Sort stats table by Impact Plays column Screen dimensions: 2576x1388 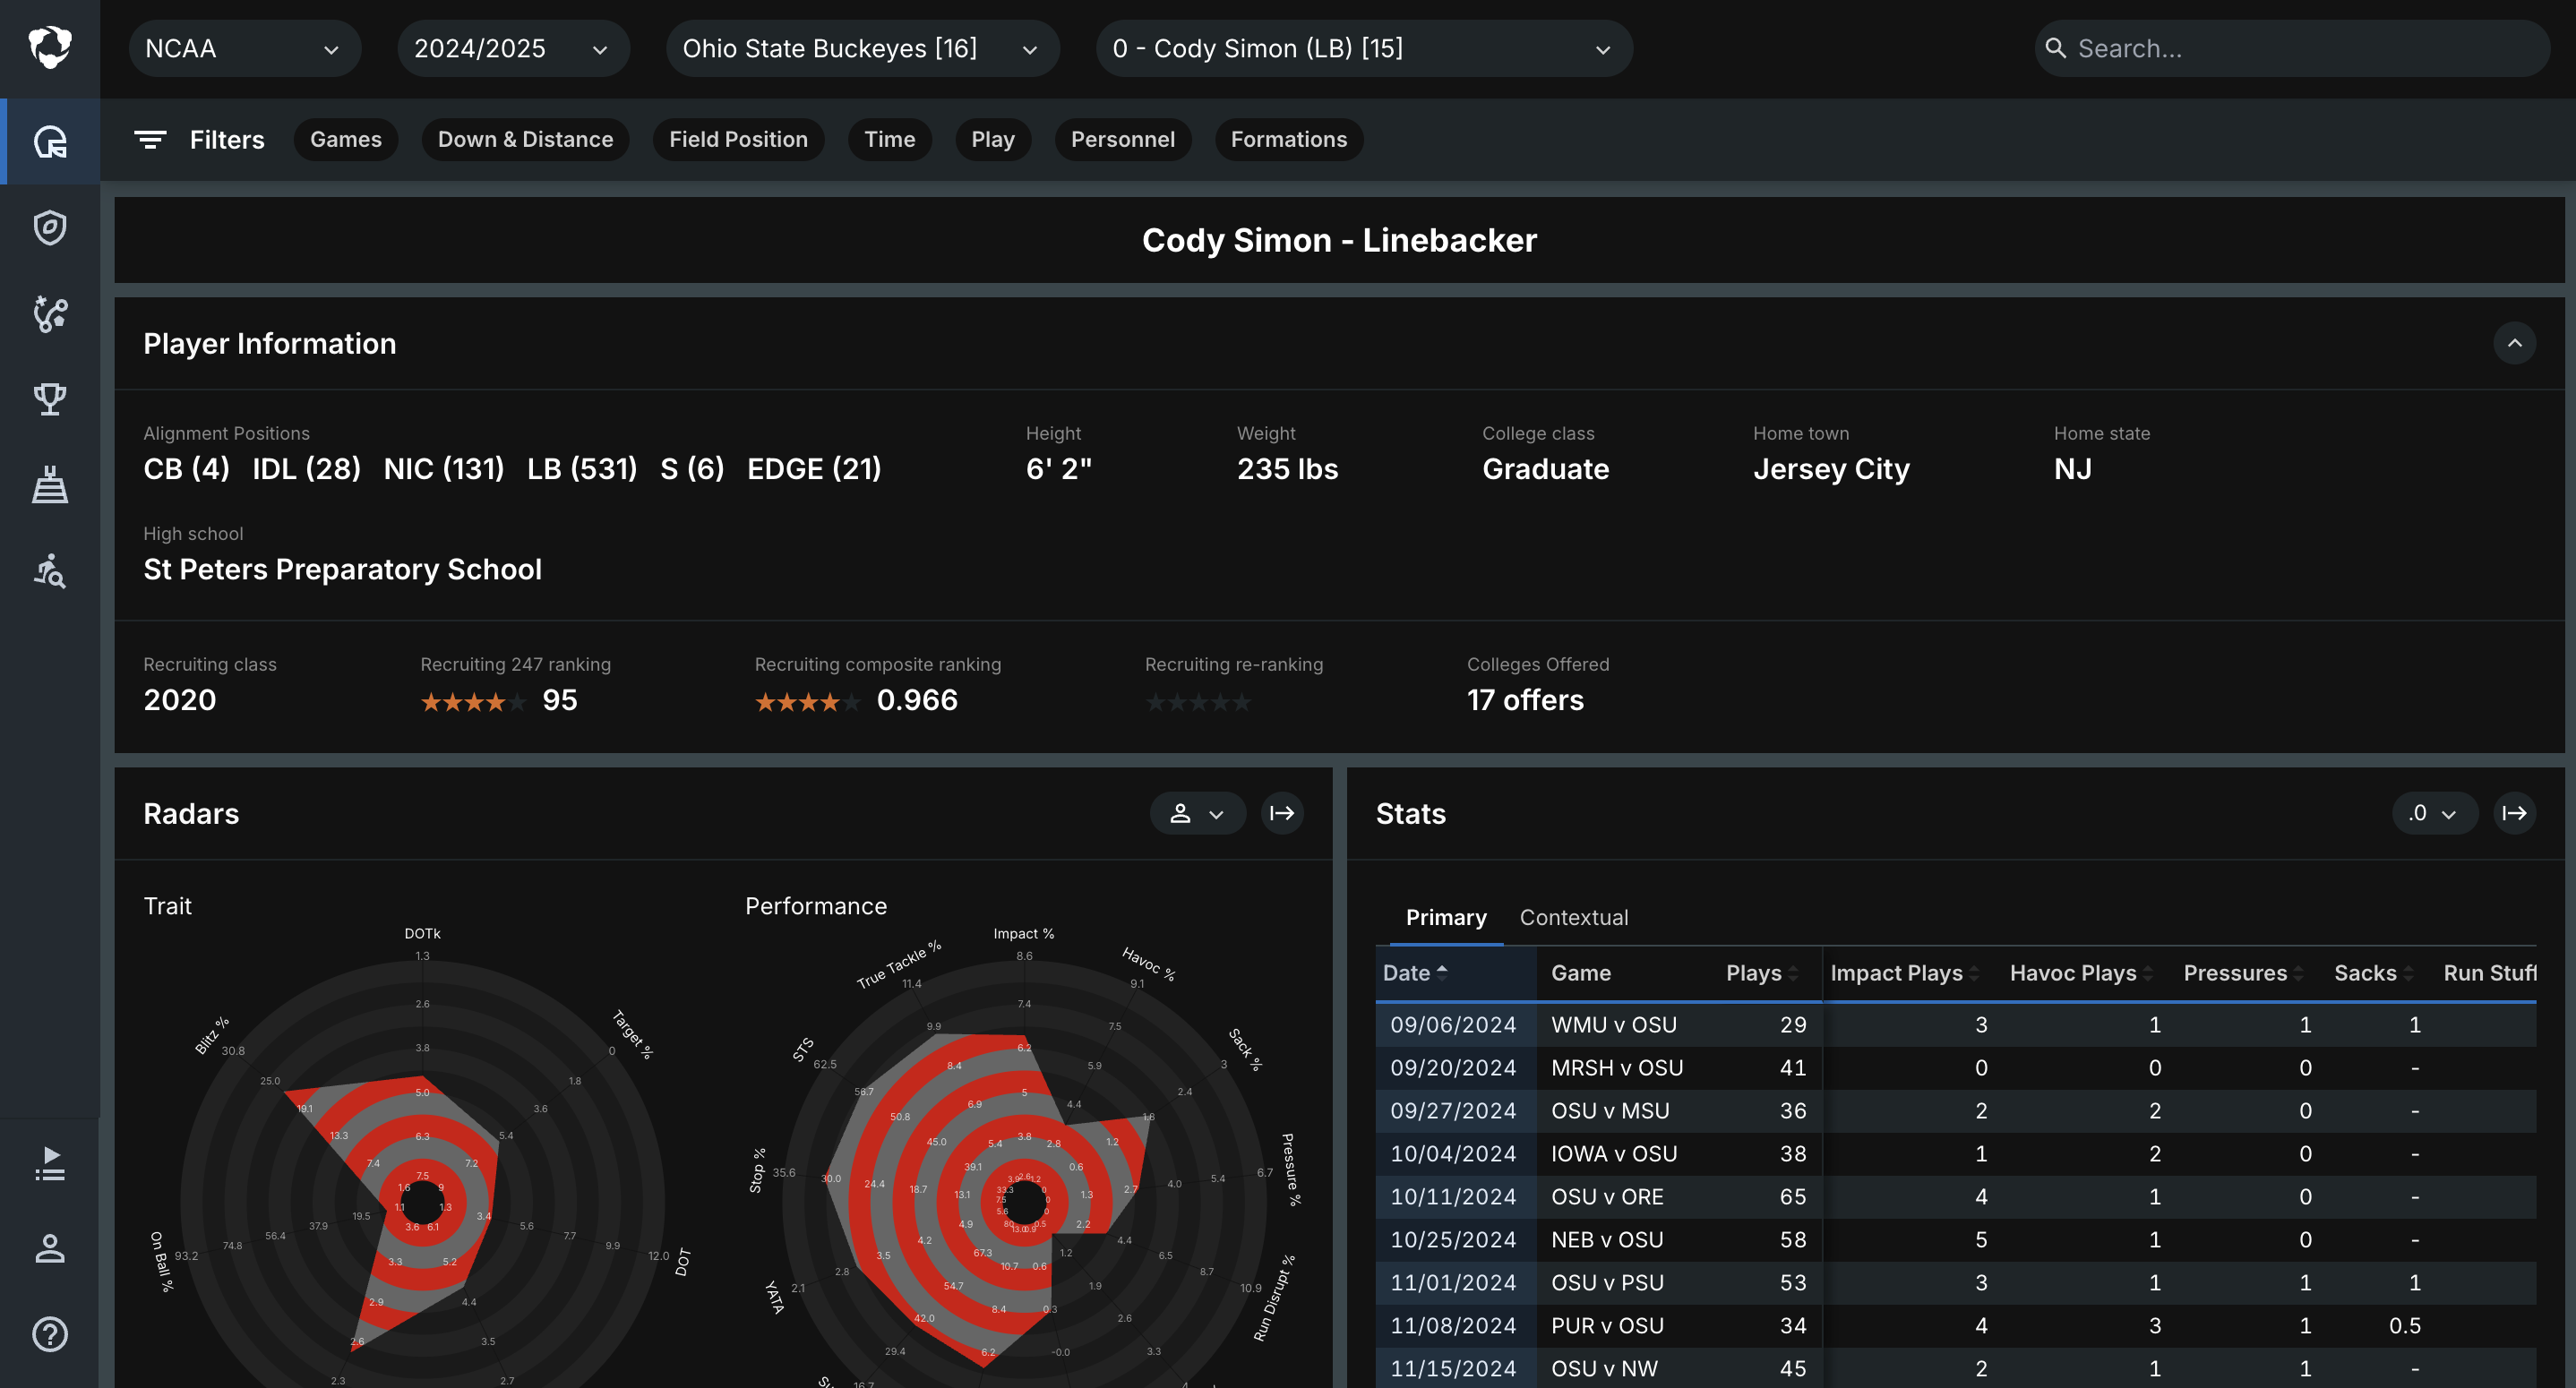[x=1905, y=973]
